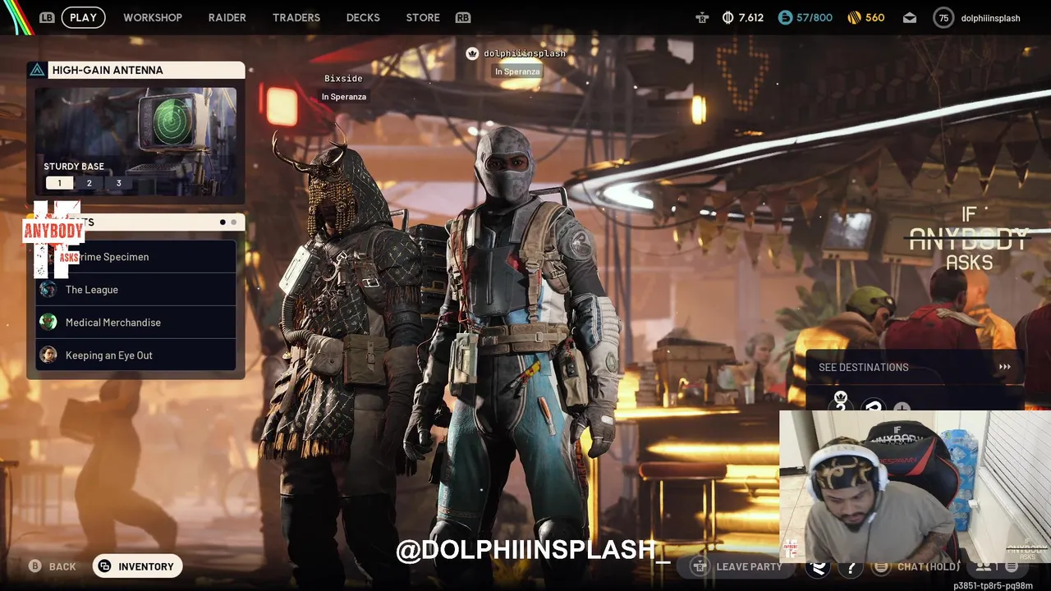
Task: Click the blue 57/800 stash icon
Action: click(x=785, y=17)
